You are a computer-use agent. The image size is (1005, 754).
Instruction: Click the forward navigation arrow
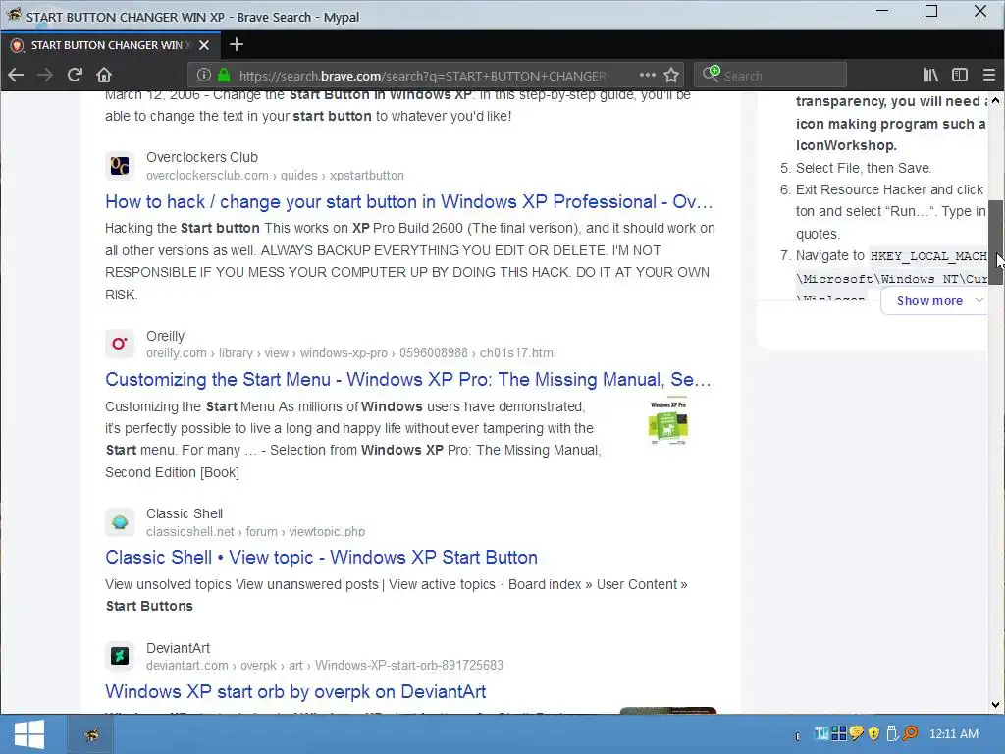(45, 75)
